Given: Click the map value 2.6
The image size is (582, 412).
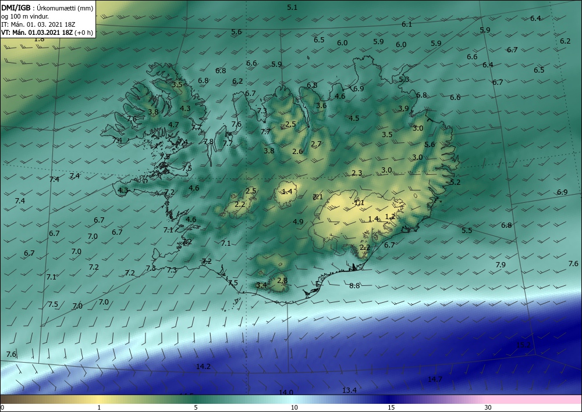Looking at the screenshot, I should [x=297, y=151].
